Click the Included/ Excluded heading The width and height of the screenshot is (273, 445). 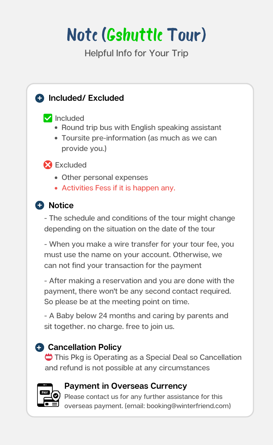(86, 98)
